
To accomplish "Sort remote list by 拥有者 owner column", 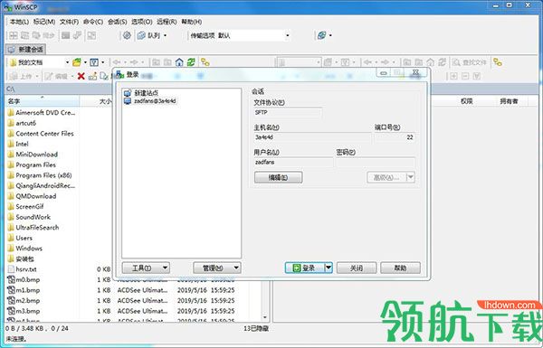I will point(509,101).
